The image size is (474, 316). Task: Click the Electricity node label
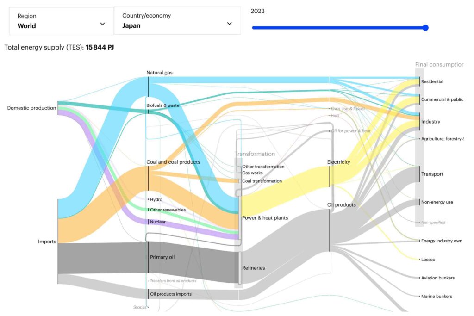point(338,162)
